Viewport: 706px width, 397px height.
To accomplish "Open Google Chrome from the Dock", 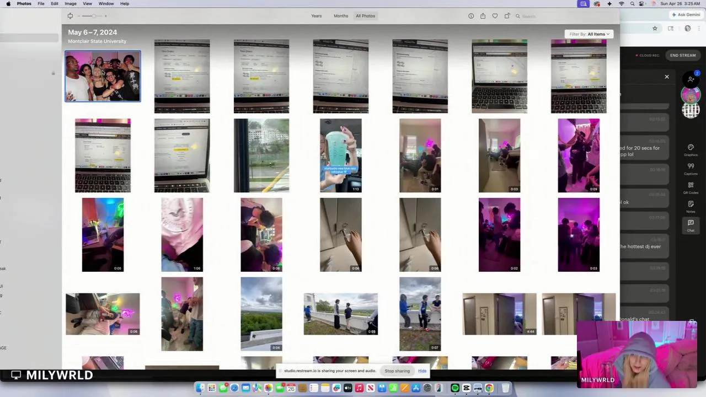I will pyautogui.click(x=489, y=388).
